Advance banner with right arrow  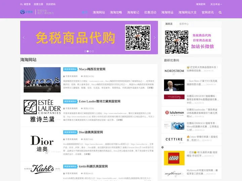point(155,38)
